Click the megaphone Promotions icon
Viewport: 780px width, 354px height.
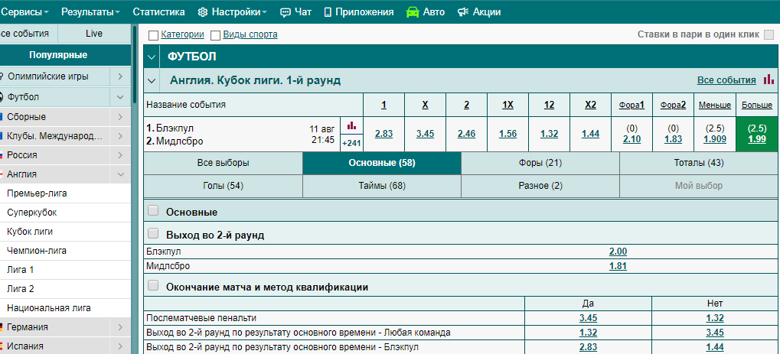click(x=462, y=12)
